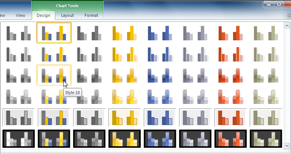Apply Style 45 blue chart on dark background
Screen dimensions: 291x154
tap(160, 139)
